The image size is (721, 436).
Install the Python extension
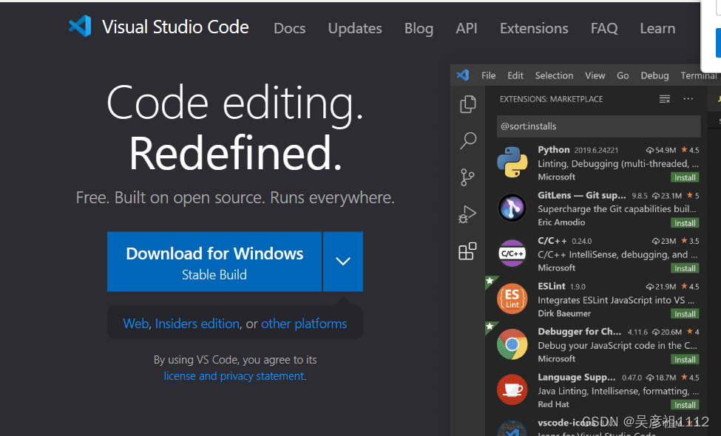685,177
